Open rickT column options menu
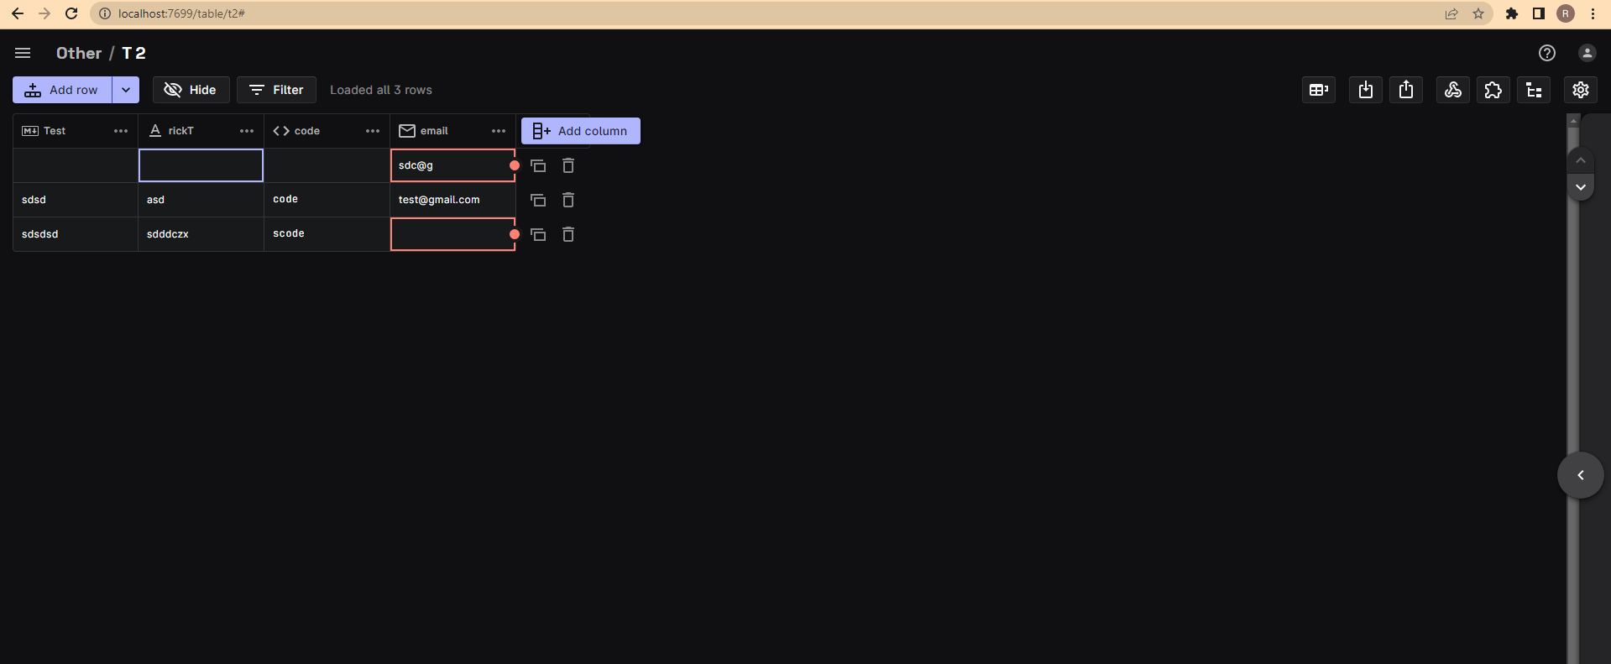Viewport: 1611px width, 664px height. (247, 131)
